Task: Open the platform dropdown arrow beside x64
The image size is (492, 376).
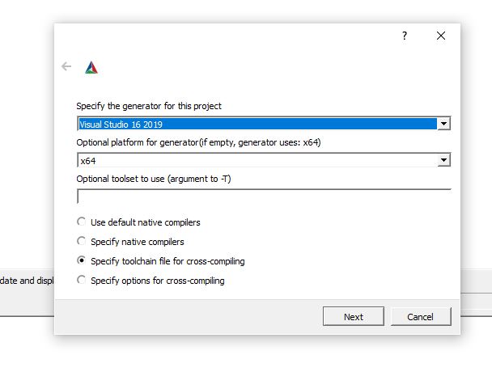Action: tap(443, 161)
